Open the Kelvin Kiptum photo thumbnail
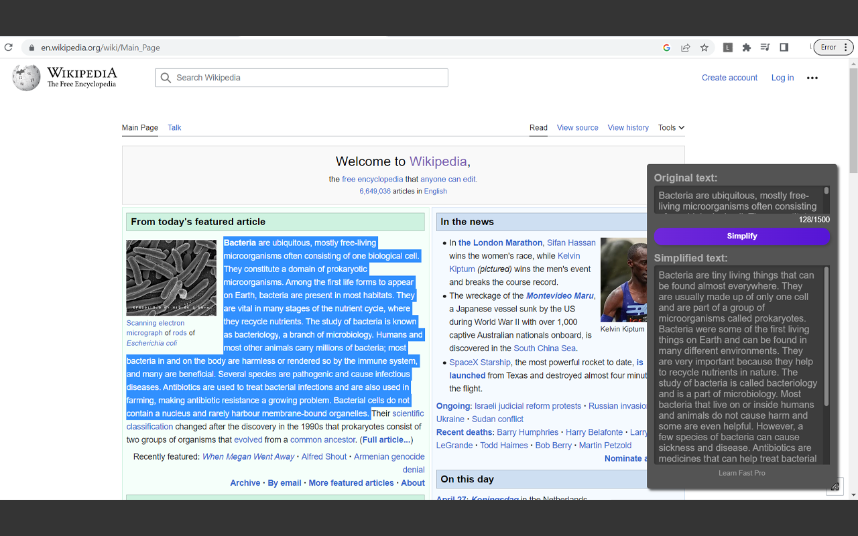This screenshot has height=536, width=858. click(623, 279)
